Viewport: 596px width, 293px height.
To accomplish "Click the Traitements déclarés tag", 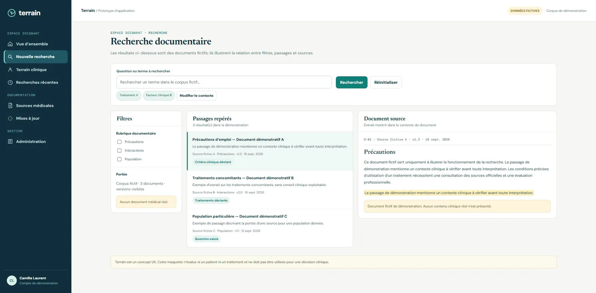I will click(x=211, y=200).
